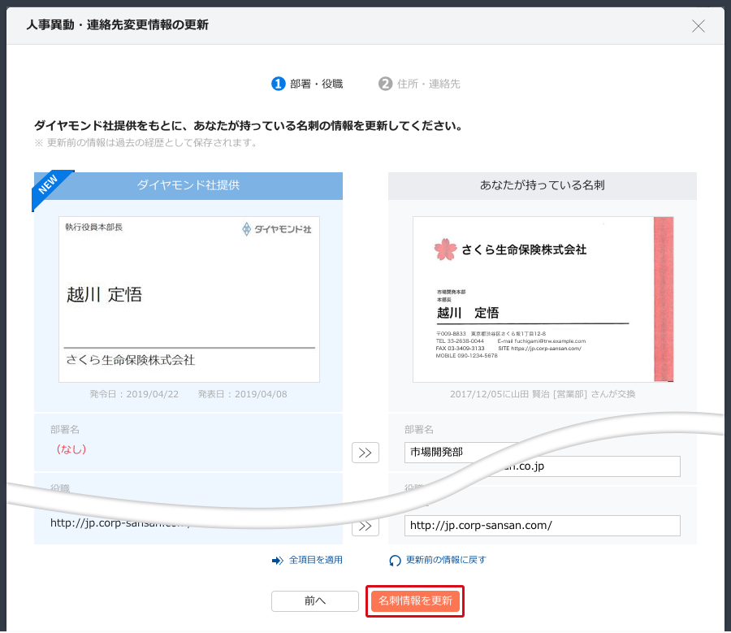Click the ダイヤモンド社 logo on the left card
Image resolution: width=731 pixels, height=633 pixels.
277,230
